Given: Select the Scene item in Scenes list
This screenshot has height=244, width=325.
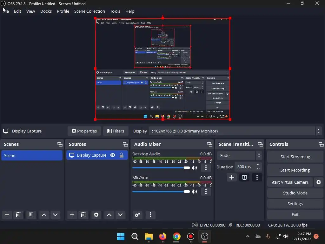Looking at the screenshot, I should click(x=32, y=155).
